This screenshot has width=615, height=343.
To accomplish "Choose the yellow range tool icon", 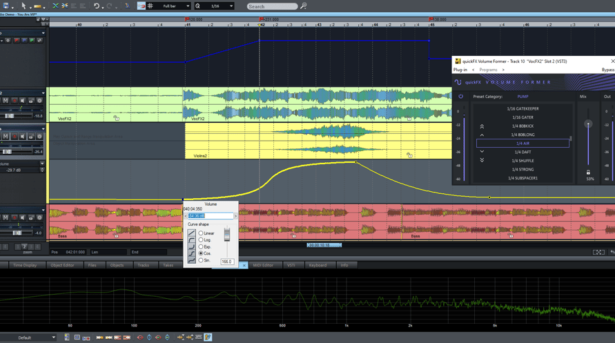I will coord(37,6).
